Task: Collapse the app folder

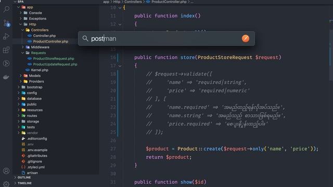Action: pos(19,7)
